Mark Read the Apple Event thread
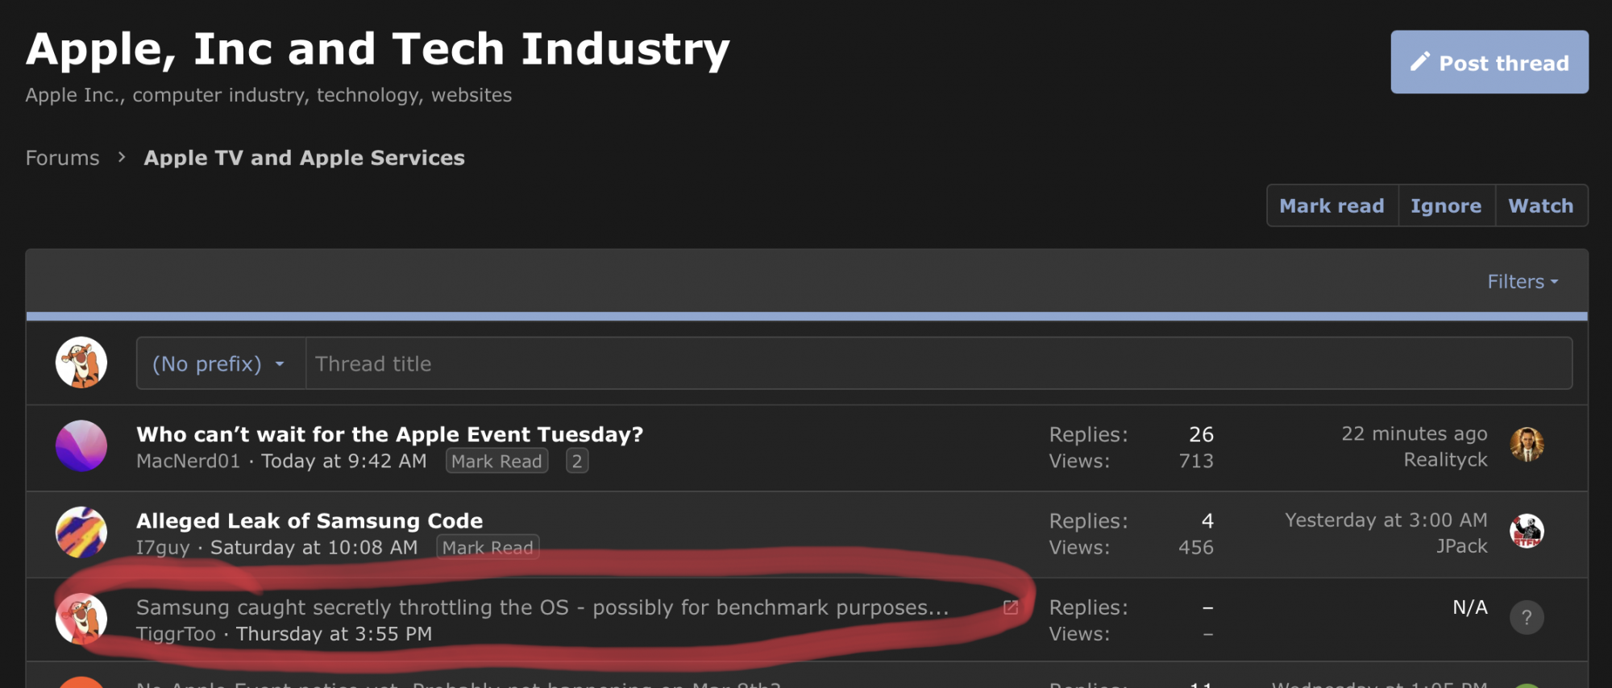 pos(496,462)
